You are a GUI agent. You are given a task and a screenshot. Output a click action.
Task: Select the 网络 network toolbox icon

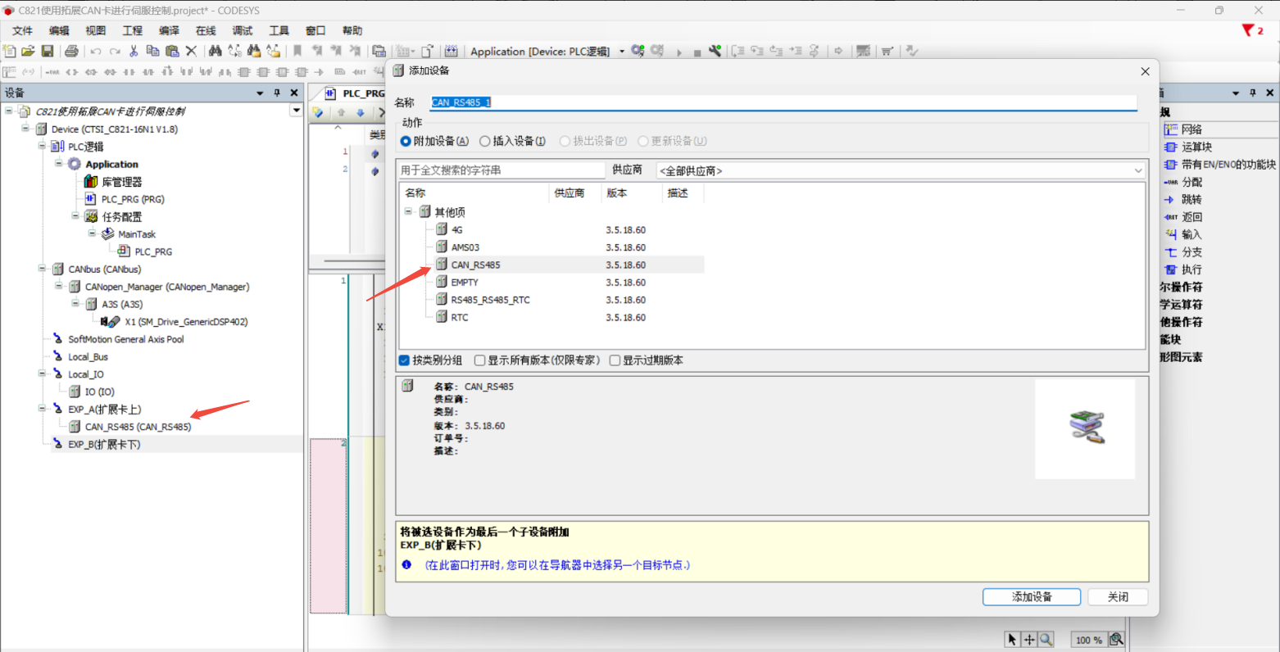point(1171,129)
